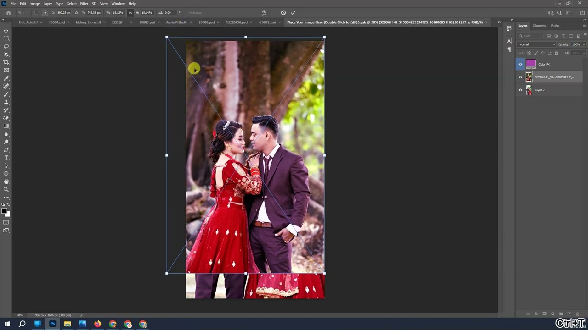The height and width of the screenshot is (330, 588).
Task: Toggle the warp mode icon in options bar
Action: (264, 13)
